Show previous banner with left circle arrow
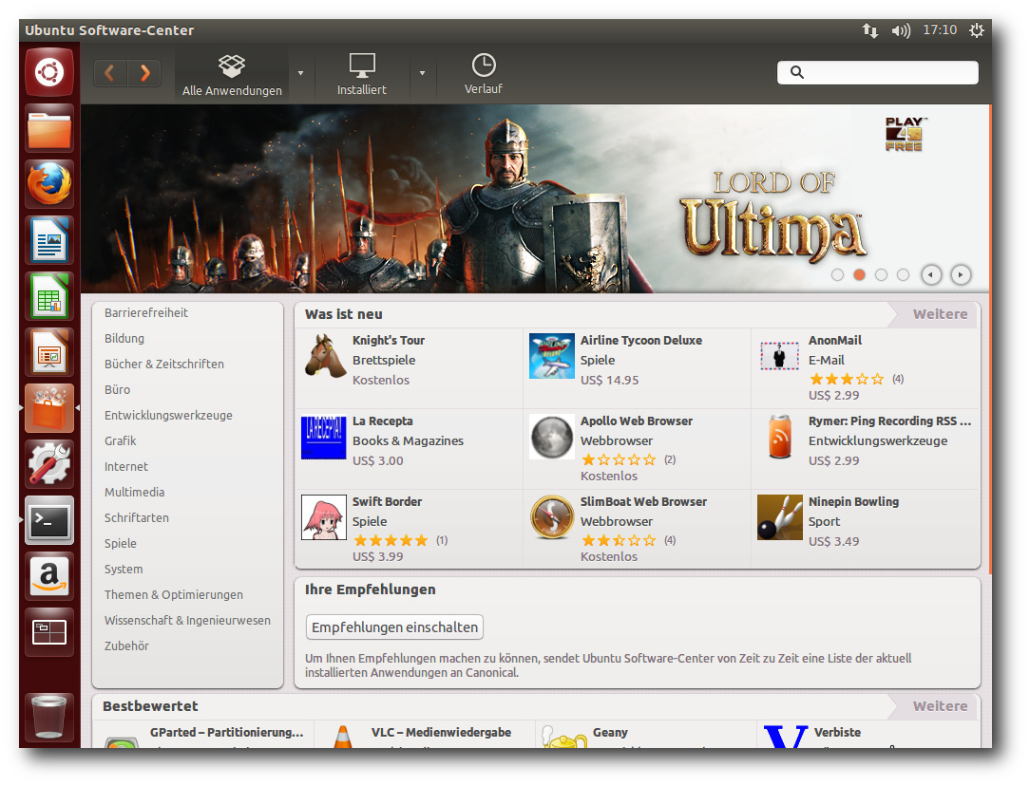 point(931,275)
